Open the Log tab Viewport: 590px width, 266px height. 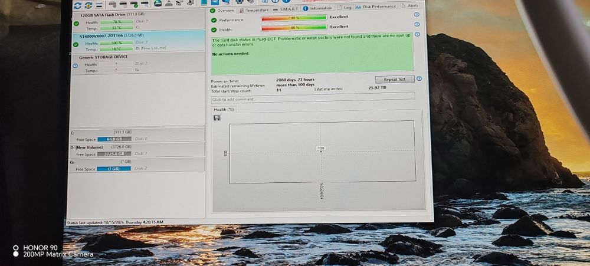click(345, 8)
